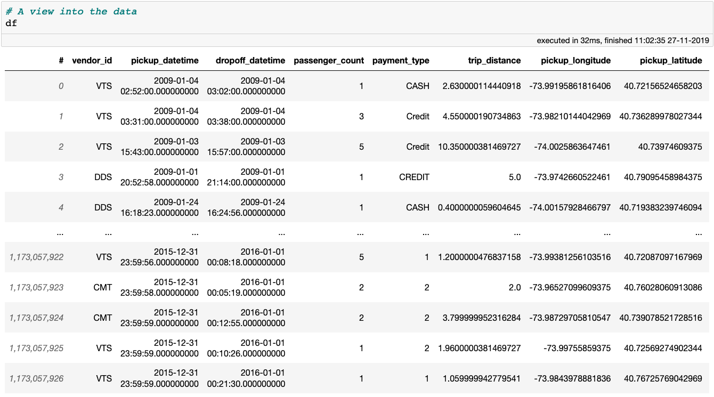Viewport: 714px width, 397px height.
Task: Click trip distance 5.0
Action: 515,177
